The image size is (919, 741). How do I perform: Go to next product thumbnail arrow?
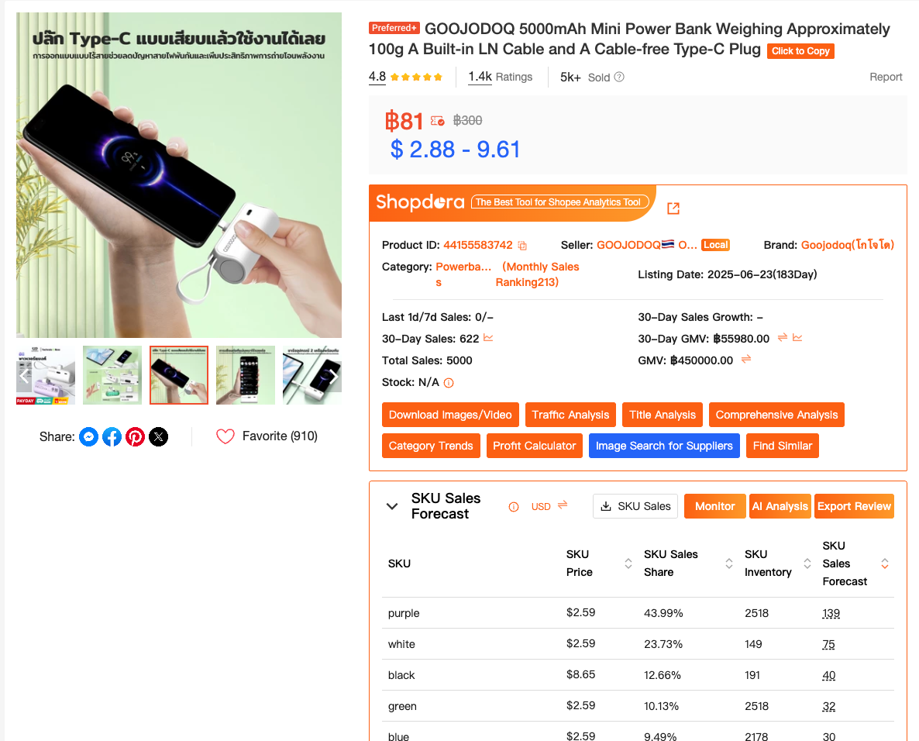[332, 376]
